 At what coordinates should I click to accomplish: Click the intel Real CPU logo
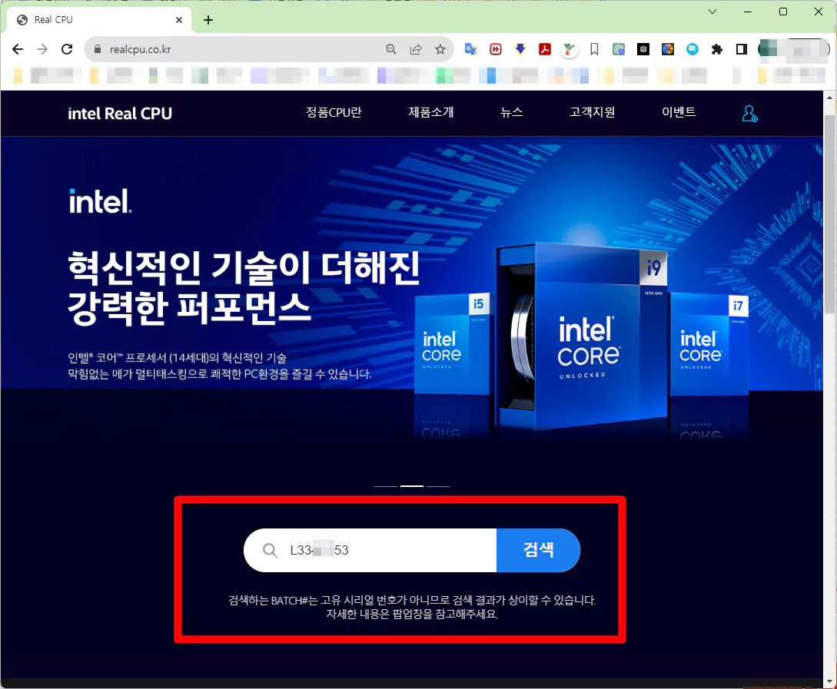click(120, 114)
